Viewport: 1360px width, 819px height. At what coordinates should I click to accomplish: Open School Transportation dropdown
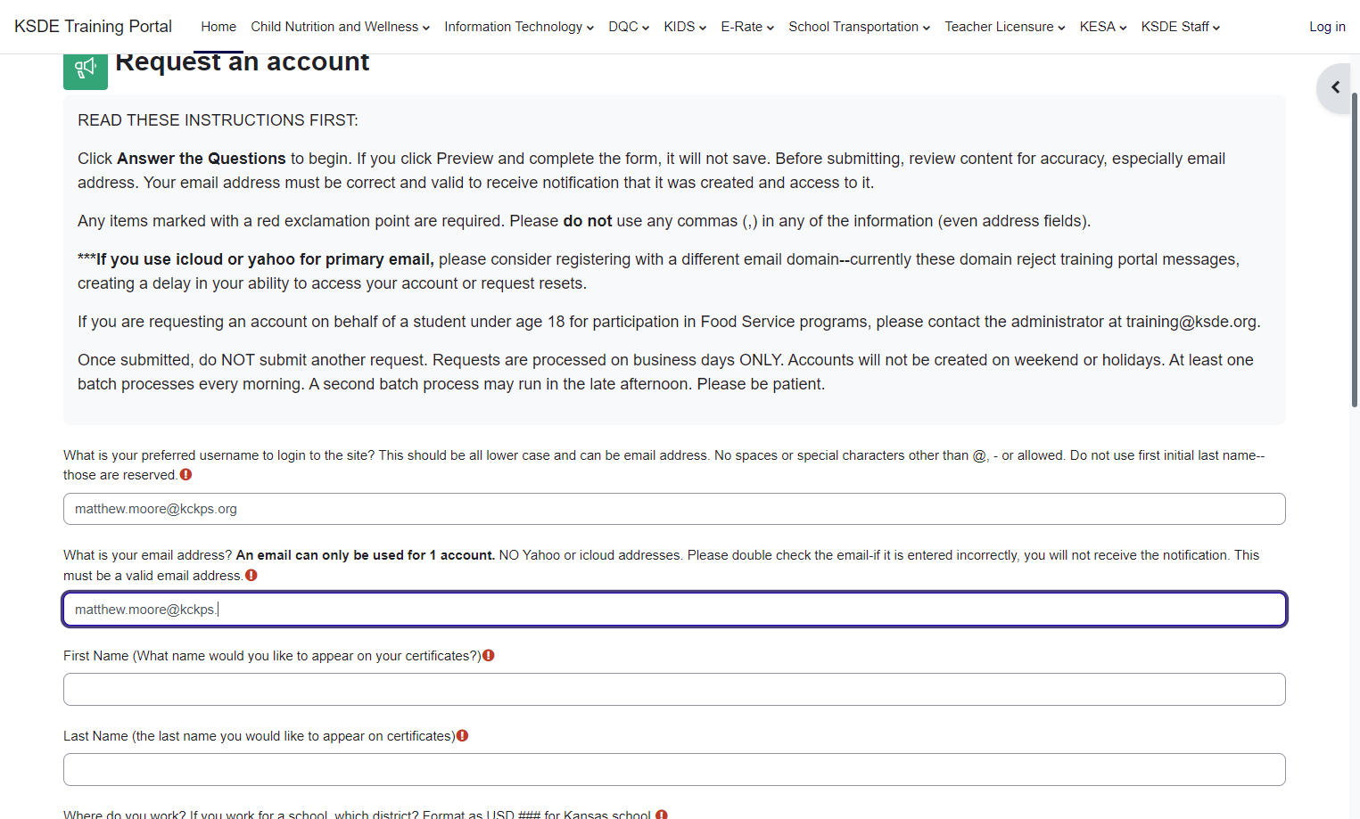pos(860,27)
